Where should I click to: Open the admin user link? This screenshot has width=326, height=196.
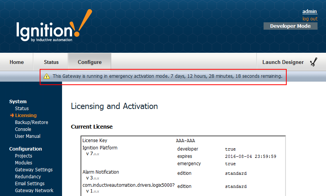[309, 12]
